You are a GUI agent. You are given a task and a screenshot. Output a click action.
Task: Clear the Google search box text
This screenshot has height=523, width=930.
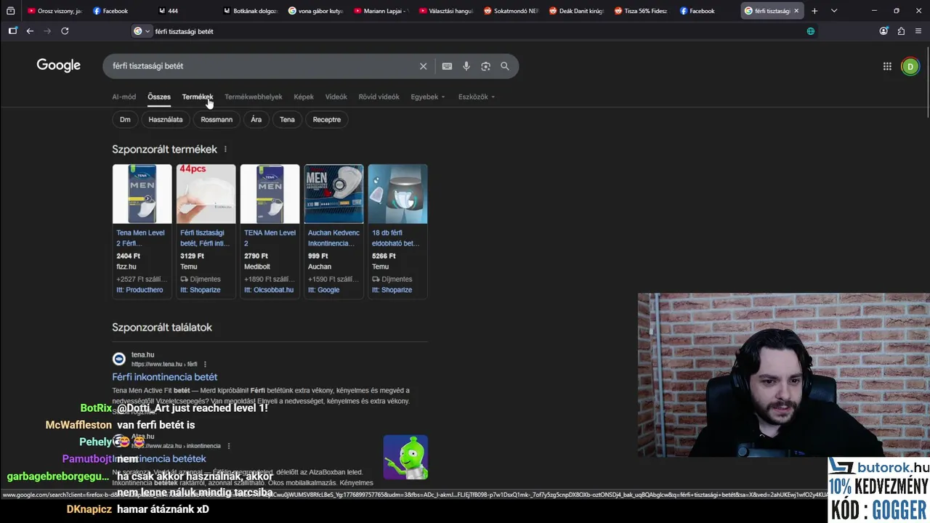pos(423,66)
